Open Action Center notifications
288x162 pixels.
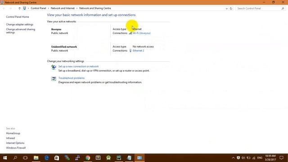point(281,158)
